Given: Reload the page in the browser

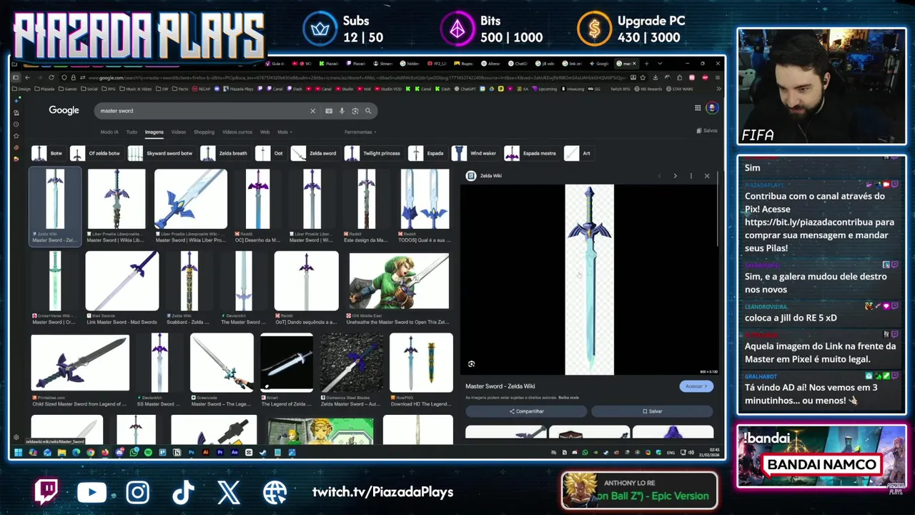Looking at the screenshot, I should pyautogui.click(x=51, y=77).
